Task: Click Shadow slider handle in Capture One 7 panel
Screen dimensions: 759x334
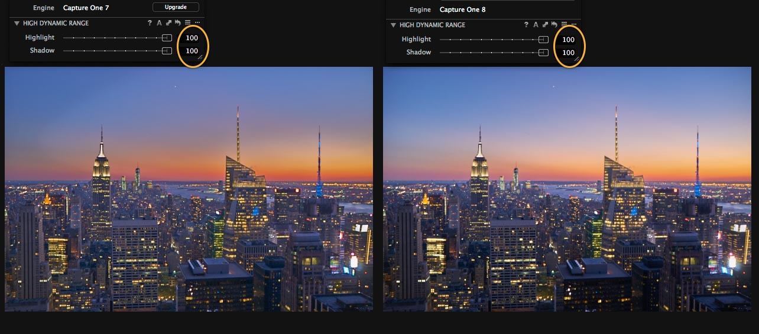Action: (x=167, y=51)
